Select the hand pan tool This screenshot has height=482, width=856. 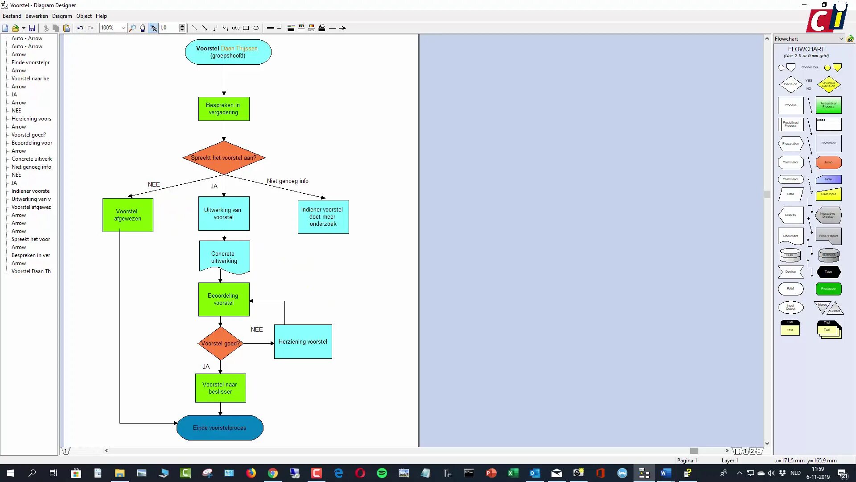143,28
